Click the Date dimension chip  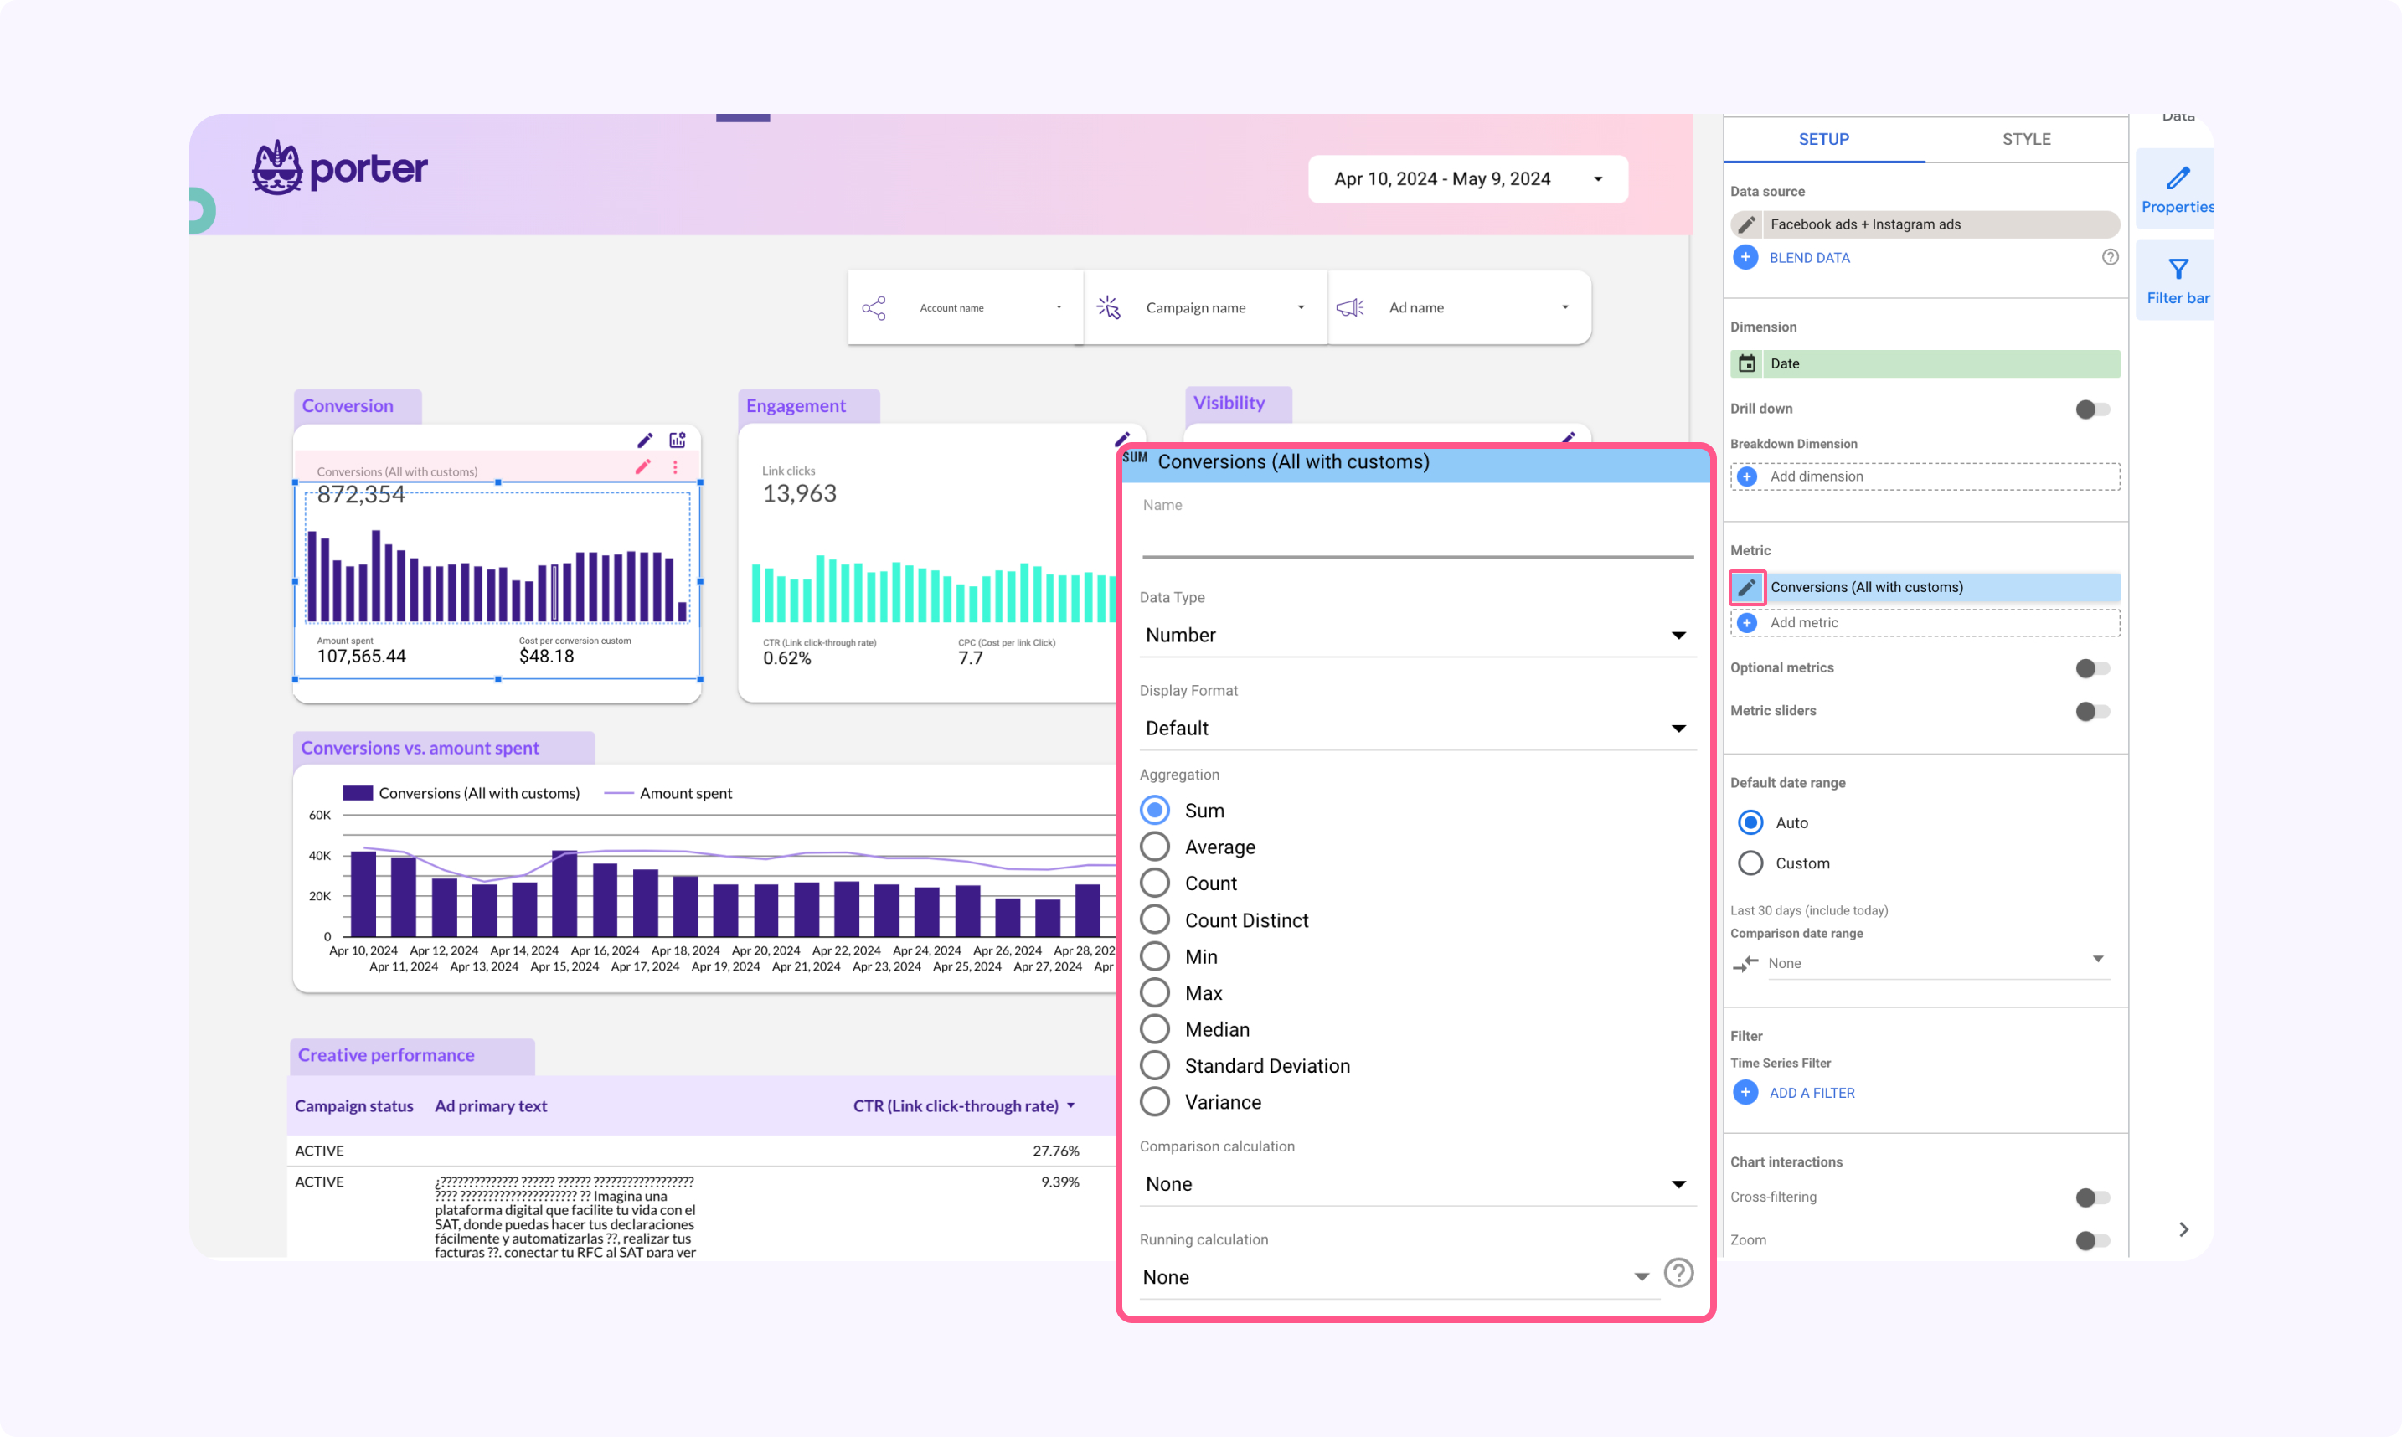click(x=1925, y=364)
